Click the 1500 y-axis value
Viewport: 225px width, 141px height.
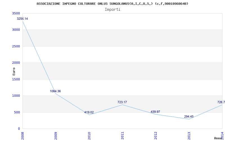(16, 79)
